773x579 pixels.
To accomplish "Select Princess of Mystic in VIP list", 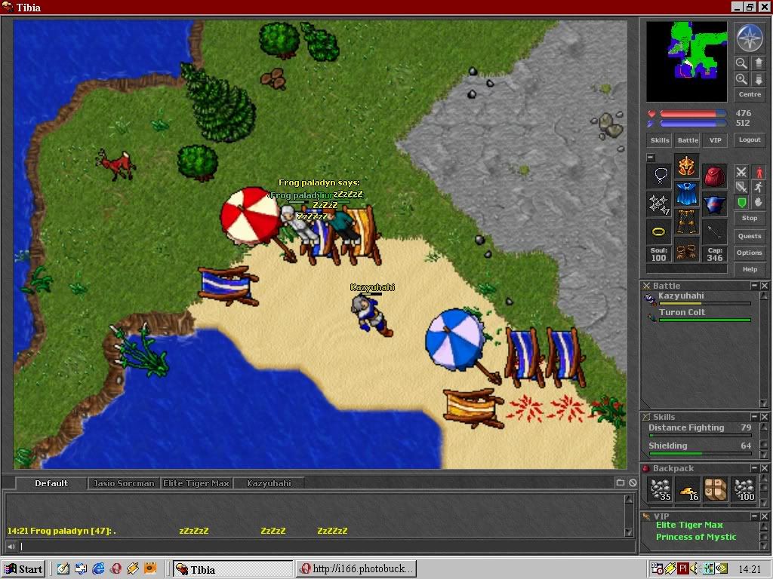I will coord(695,537).
